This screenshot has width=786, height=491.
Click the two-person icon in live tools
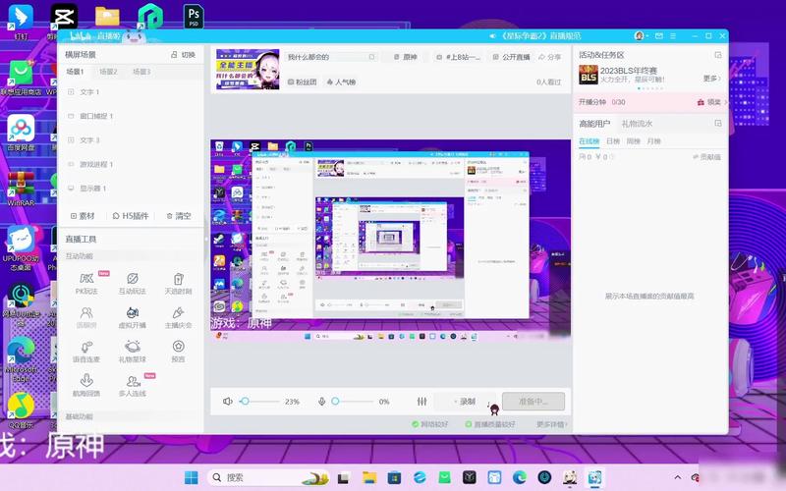tap(86, 317)
